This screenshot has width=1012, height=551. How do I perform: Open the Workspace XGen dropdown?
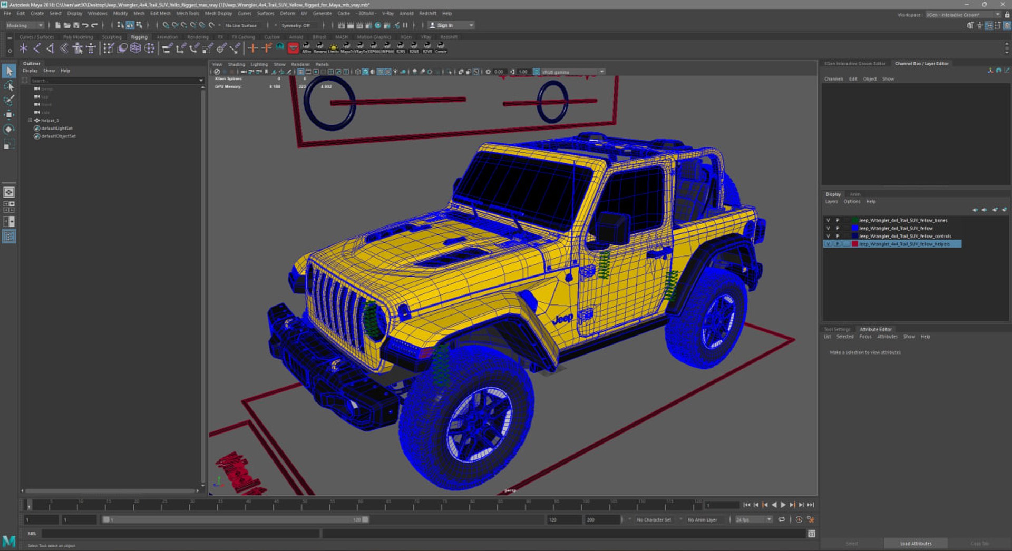[963, 15]
